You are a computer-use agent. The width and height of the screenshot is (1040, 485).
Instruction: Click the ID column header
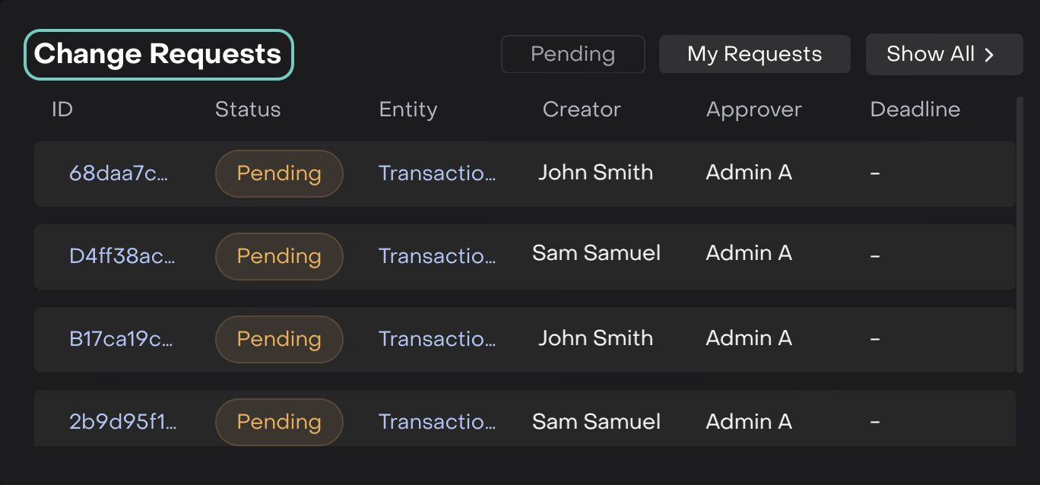(62, 109)
